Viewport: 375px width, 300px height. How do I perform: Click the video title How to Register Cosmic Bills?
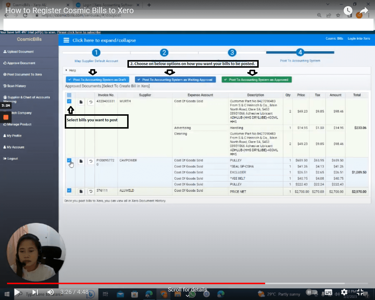click(69, 11)
